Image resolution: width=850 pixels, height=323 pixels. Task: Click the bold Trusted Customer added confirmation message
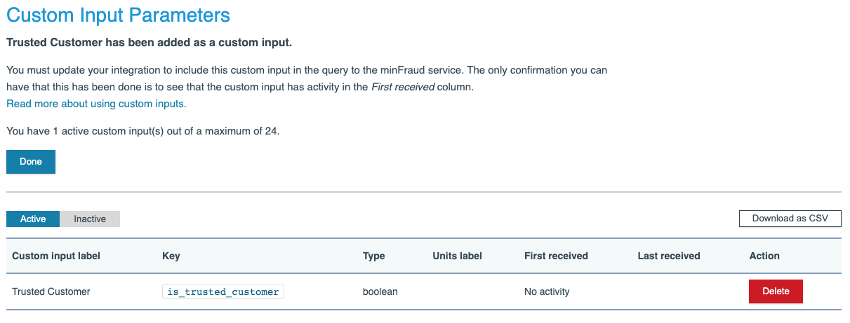pyautogui.click(x=149, y=43)
